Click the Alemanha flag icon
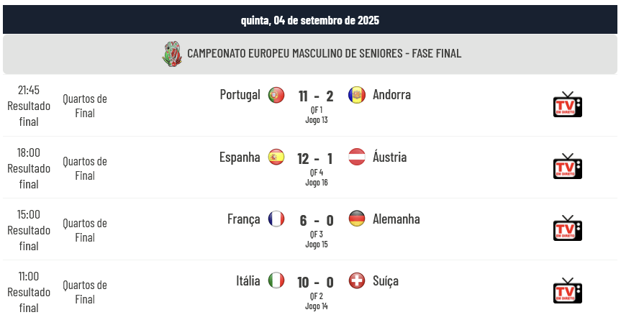621x320 pixels. [x=357, y=219]
